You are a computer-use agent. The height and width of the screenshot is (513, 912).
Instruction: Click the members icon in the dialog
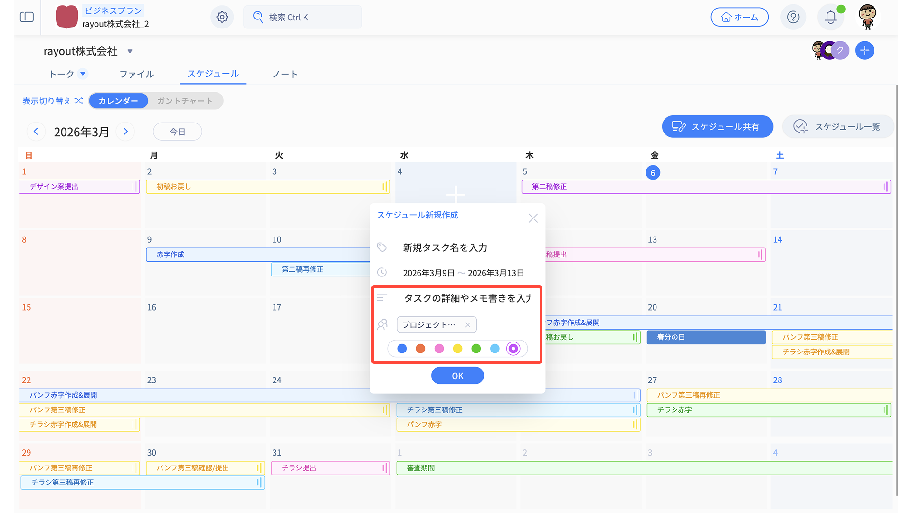(x=382, y=324)
